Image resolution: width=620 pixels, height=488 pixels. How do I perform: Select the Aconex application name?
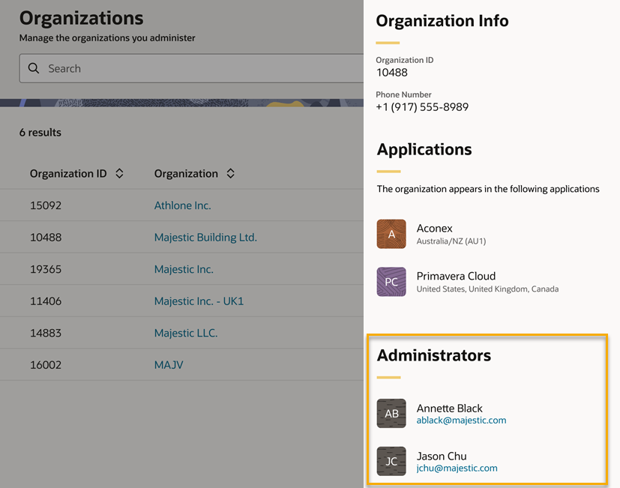tap(435, 228)
